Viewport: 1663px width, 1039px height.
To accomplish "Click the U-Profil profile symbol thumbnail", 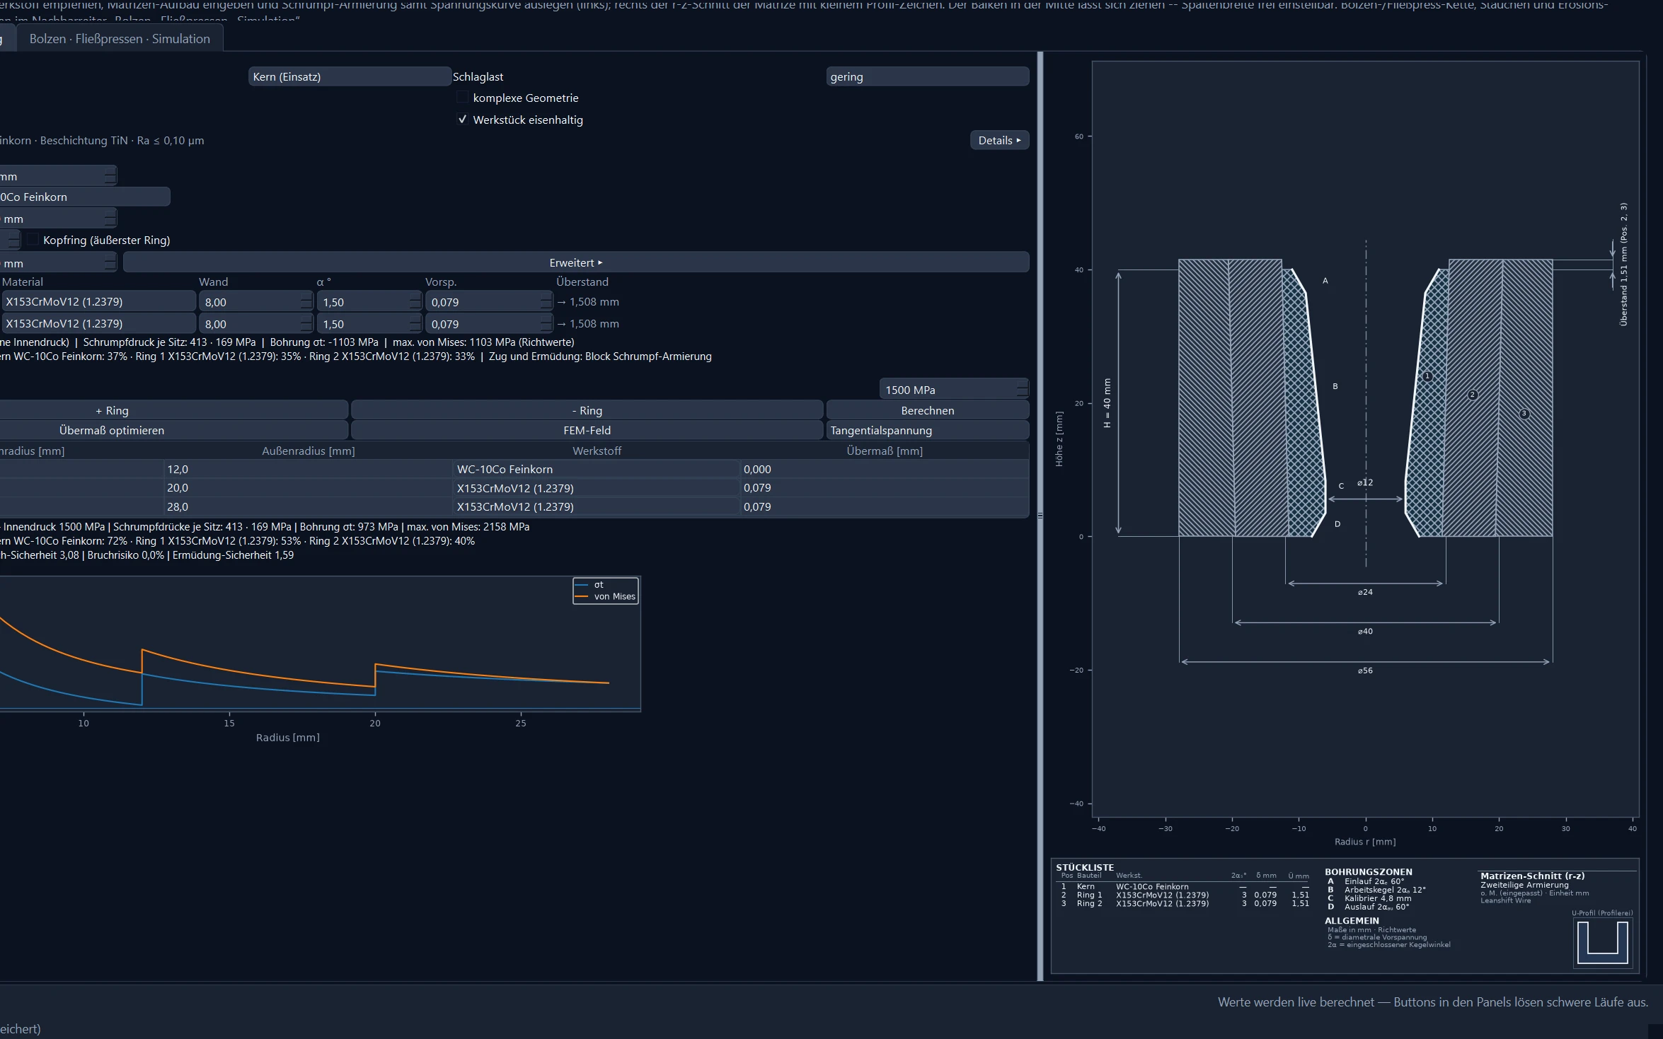I will [1603, 942].
